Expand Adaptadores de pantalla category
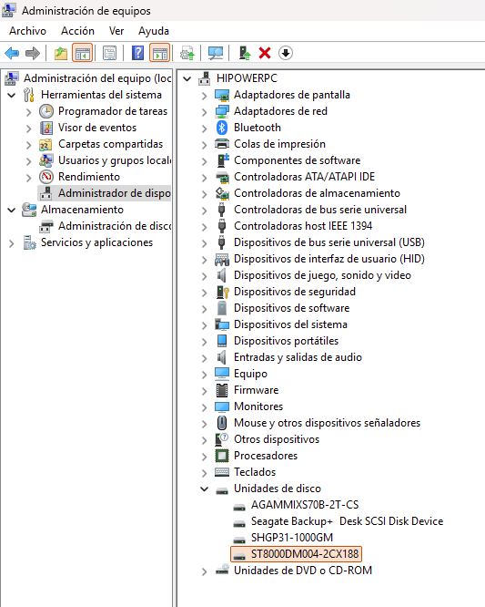The width and height of the screenshot is (485, 607). (204, 96)
